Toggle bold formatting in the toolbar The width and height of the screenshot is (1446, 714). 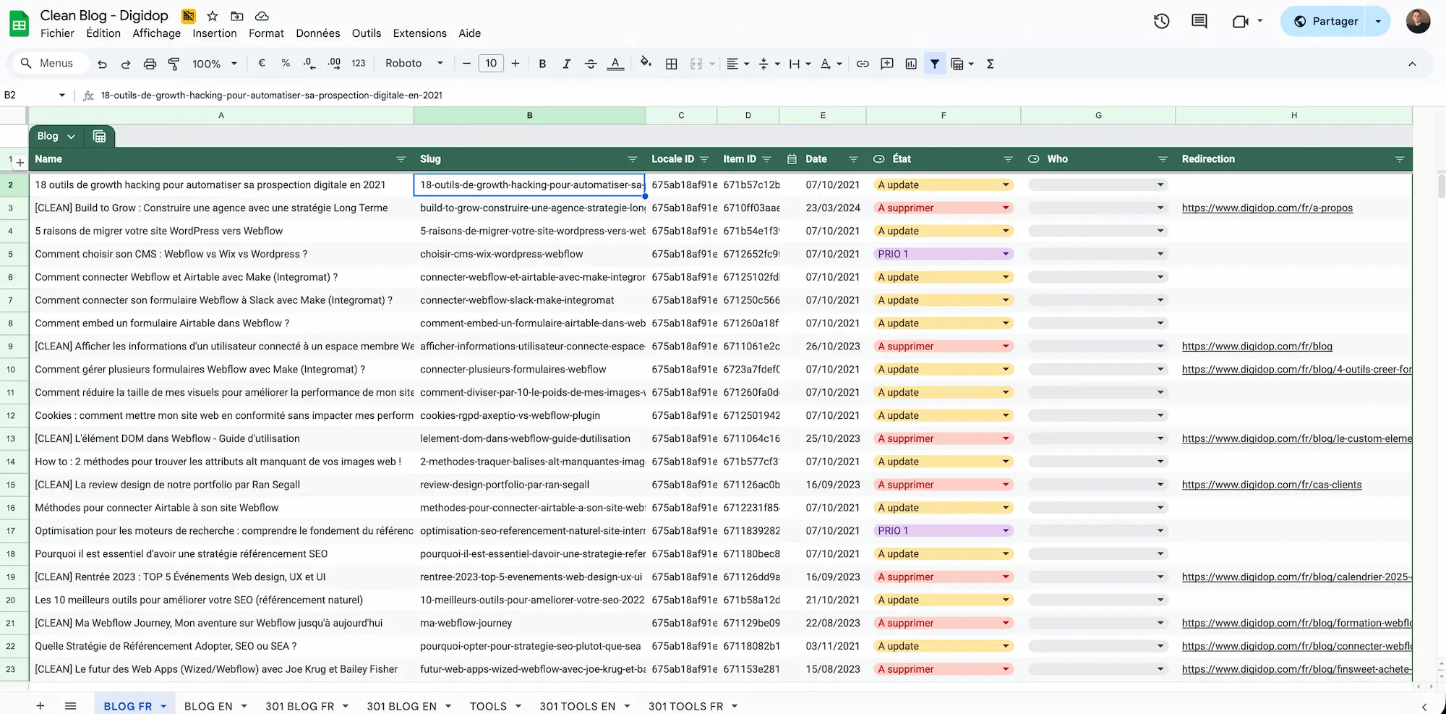pyautogui.click(x=542, y=63)
